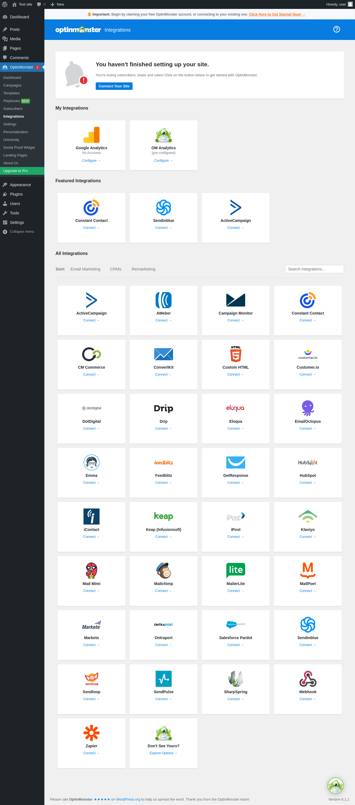Click the Google Analytics logo icon
This screenshot has height=805, width=355.
[x=92, y=135]
